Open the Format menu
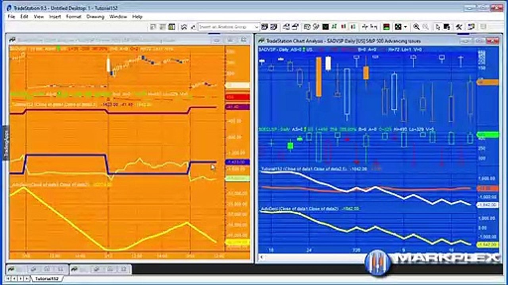This screenshot has height=285, width=508. click(73, 17)
